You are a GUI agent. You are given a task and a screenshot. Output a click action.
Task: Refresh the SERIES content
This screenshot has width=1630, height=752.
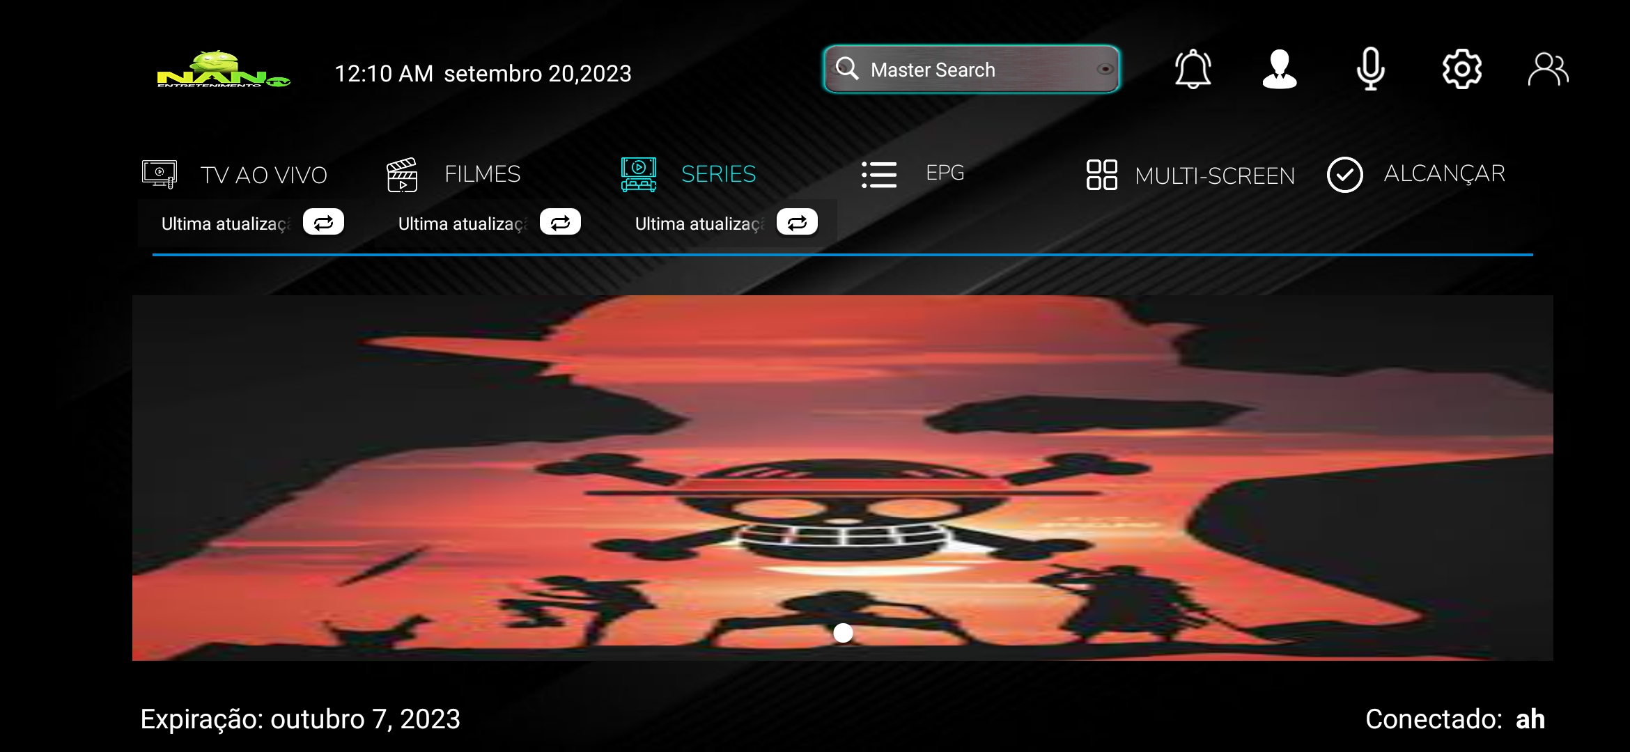[797, 222]
